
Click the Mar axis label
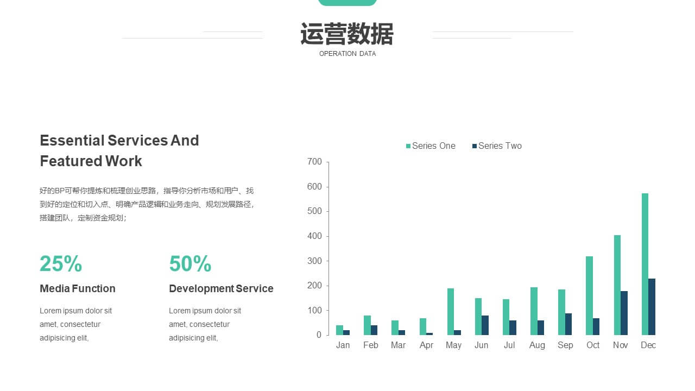point(399,345)
